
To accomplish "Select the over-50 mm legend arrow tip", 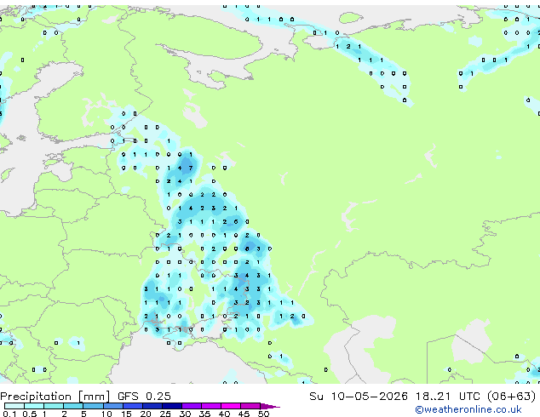I will tap(270, 406).
